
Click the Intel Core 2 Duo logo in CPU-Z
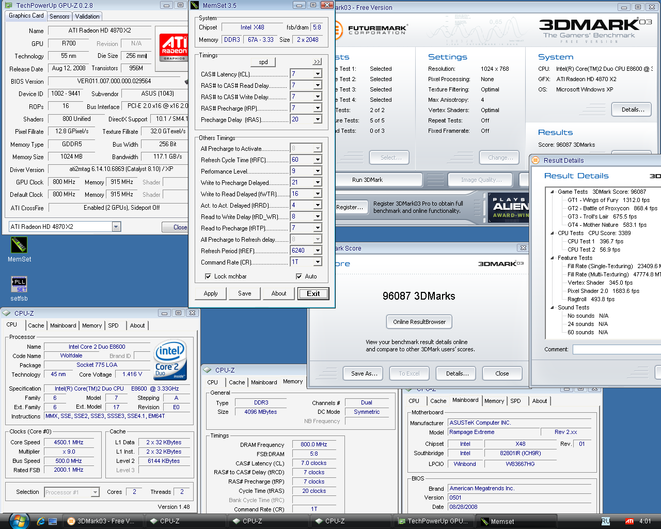pyautogui.click(x=170, y=360)
